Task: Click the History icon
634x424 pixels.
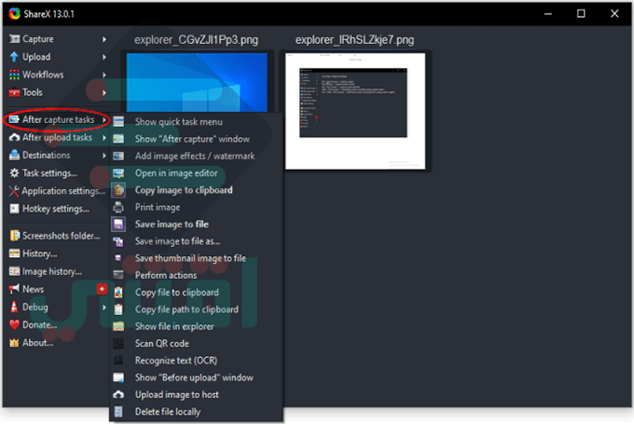Action: tap(14, 253)
